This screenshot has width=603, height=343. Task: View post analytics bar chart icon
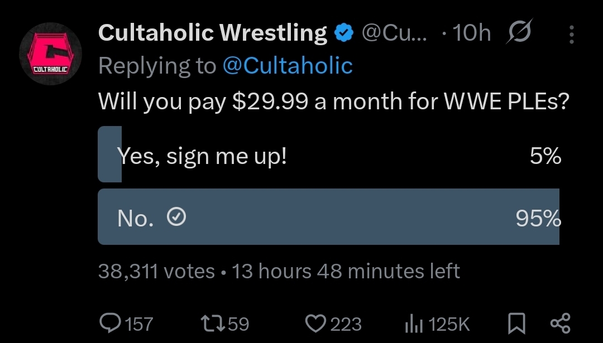(x=413, y=323)
